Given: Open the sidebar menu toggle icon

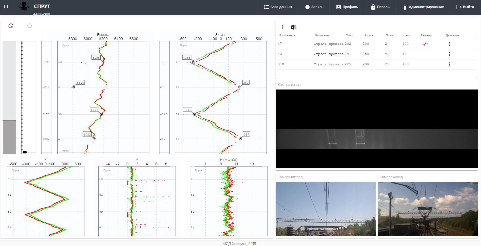Looking at the screenshot, I should (x=6, y=7).
